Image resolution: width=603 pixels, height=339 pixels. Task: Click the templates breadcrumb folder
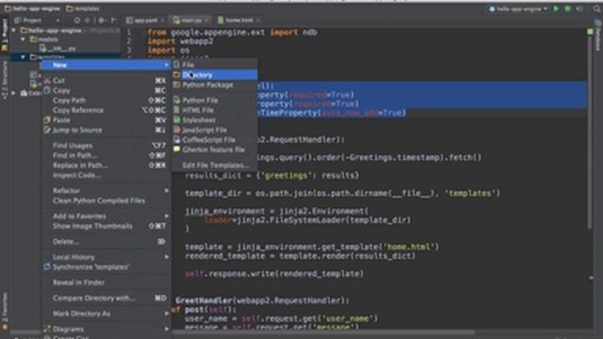coord(83,8)
